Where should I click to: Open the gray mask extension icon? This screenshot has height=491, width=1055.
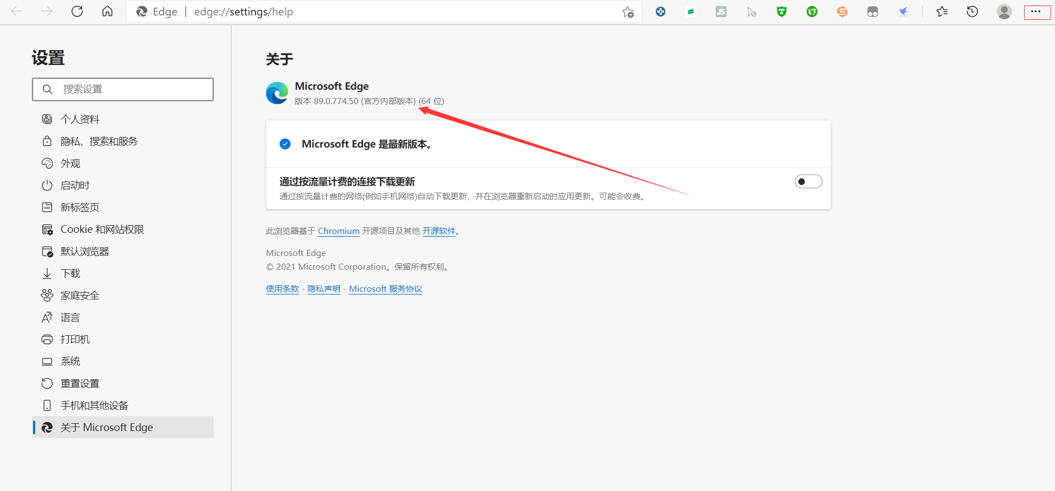(x=873, y=12)
